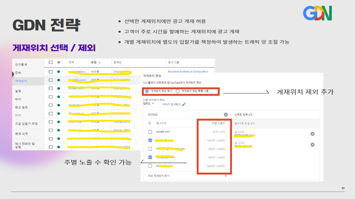Click the 웹사이트 및 앱: 2개 label

click(x=244, y=123)
